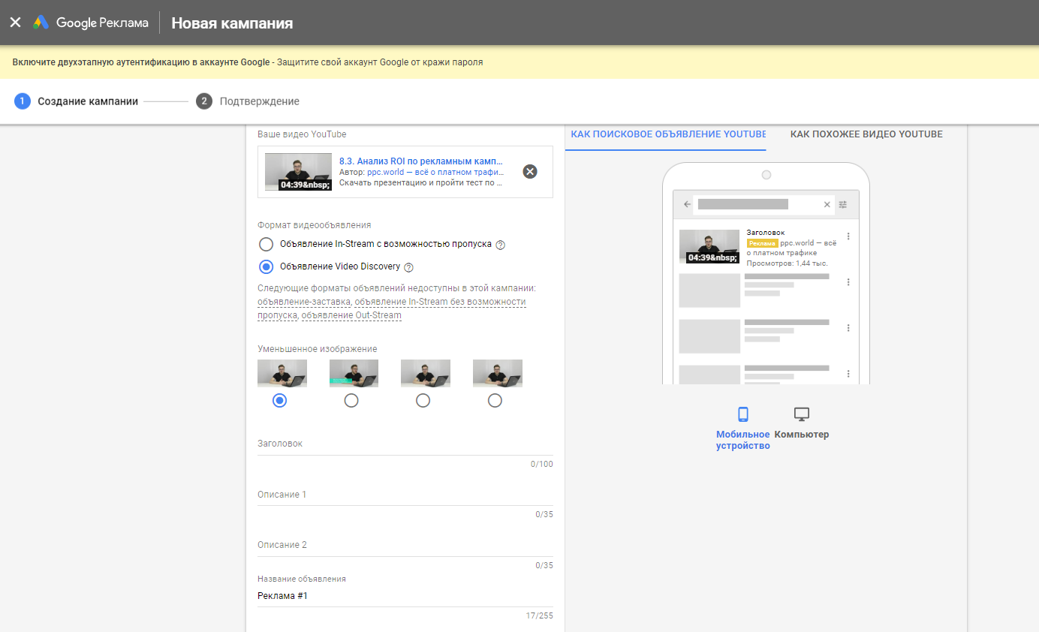Click into the Заголовок input field
The width and height of the screenshot is (1039, 632).
405,444
